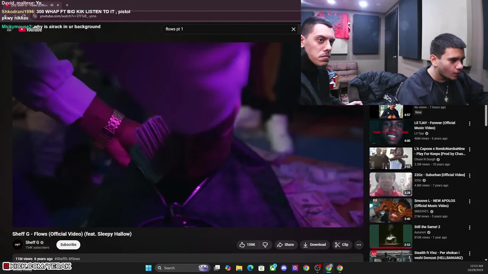This screenshot has width=488, height=274.
Task: Open the #Flows hashtag
Action: 74,259
